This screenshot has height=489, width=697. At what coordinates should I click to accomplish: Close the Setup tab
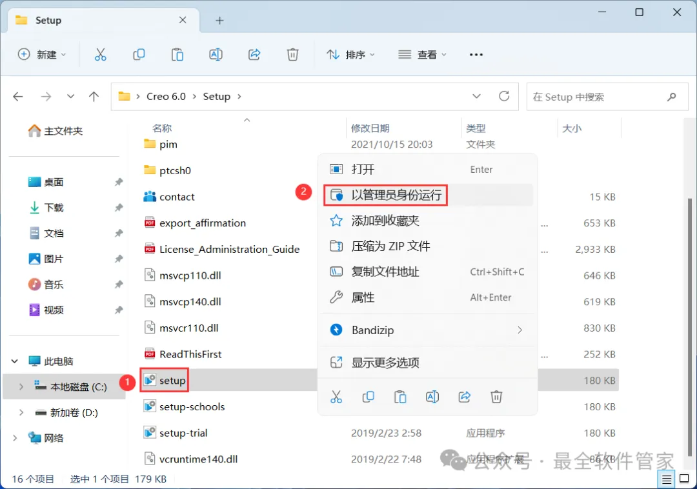pyautogui.click(x=183, y=20)
